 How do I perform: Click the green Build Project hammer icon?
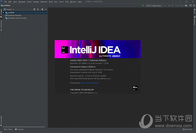coord(143,6)
